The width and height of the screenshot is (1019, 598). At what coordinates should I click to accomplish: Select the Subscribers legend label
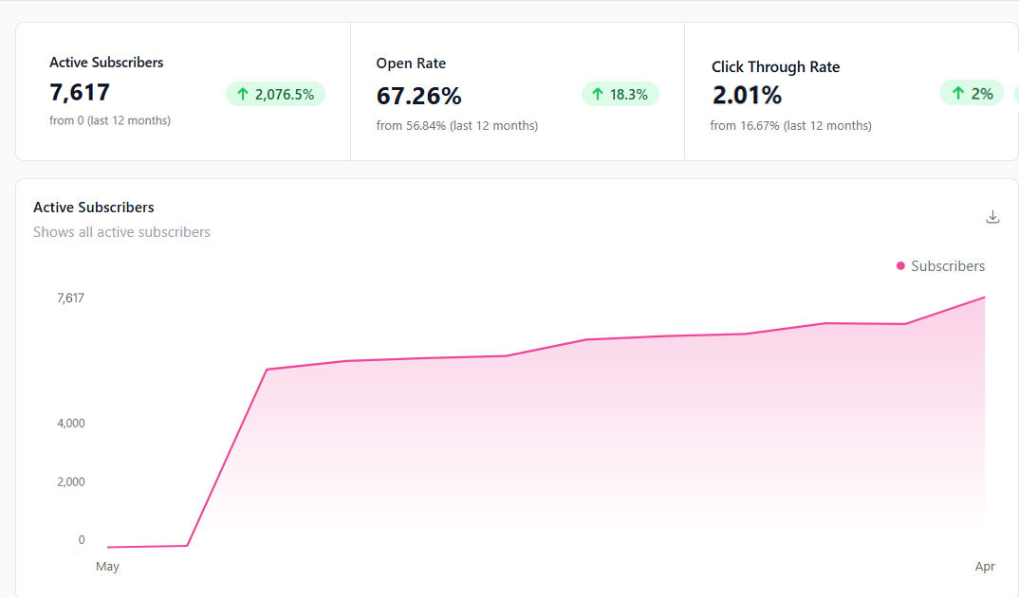pos(948,266)
